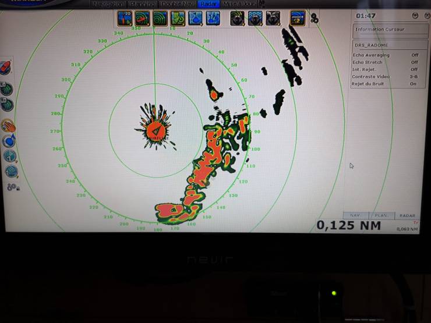The image size is (431, 323).
Task: Click the 0,125 NM range readout
Action: [349, 225]
